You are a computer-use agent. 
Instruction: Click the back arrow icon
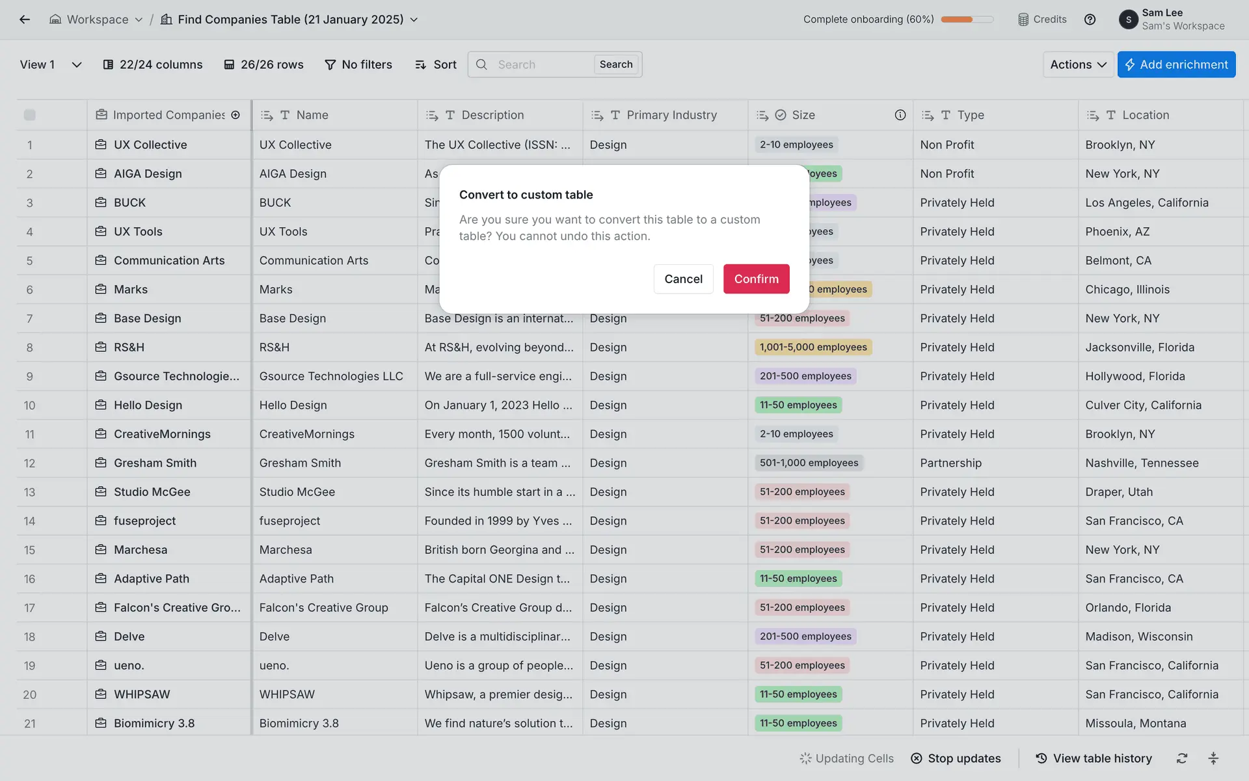(x=25, y=20)
